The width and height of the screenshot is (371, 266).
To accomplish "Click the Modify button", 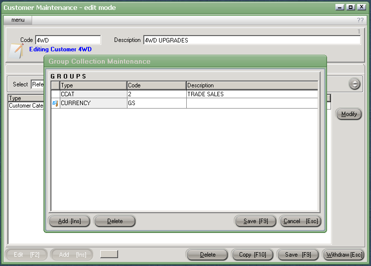I will click(x=349, y=114).
